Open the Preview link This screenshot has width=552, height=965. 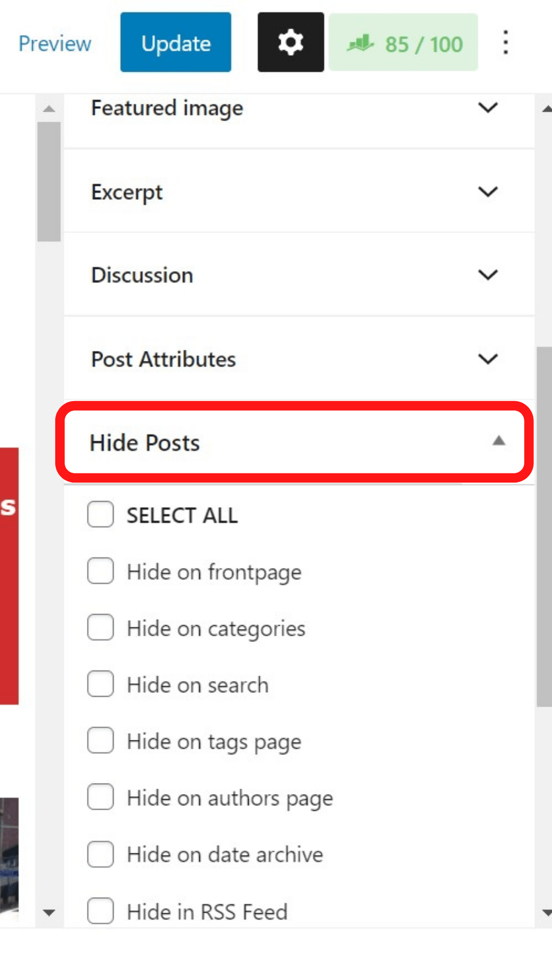point(55,44)
